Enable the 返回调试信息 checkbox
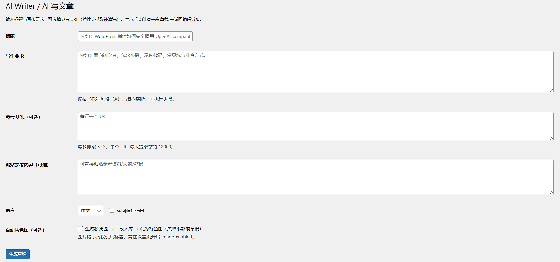This screenshot has height=262, width=560. tap(112, 210)
